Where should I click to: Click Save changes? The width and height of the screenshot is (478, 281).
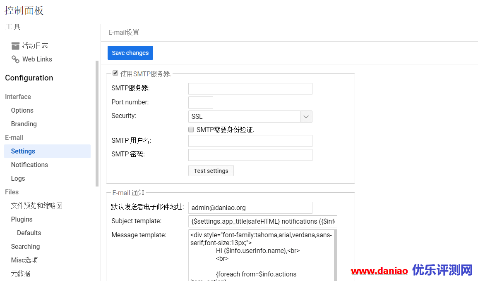pyautogui.click(x=130, y=53)
